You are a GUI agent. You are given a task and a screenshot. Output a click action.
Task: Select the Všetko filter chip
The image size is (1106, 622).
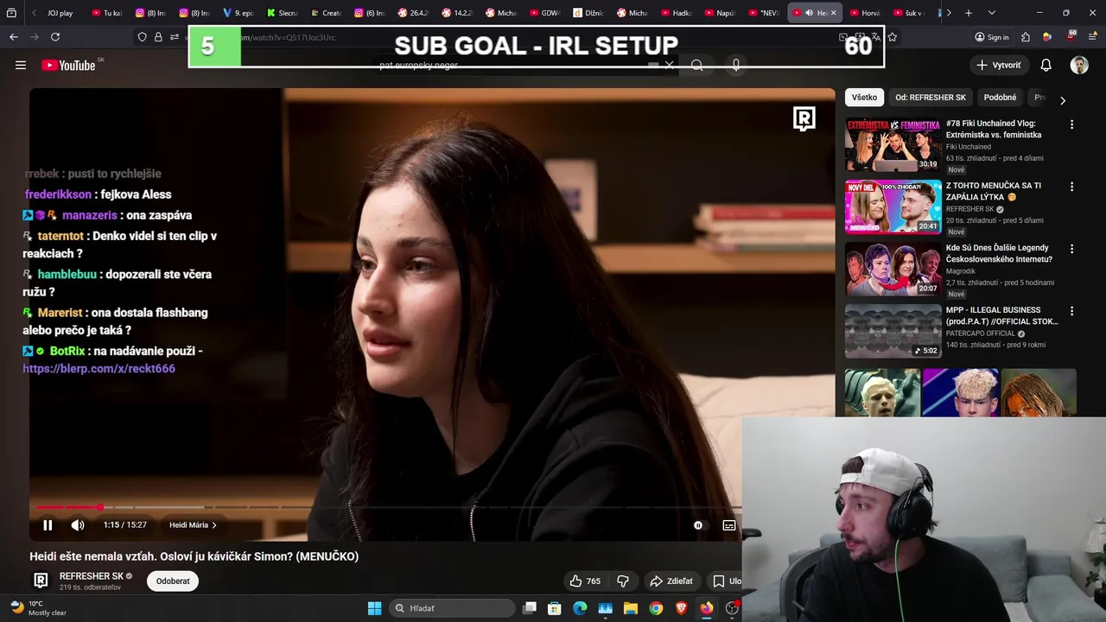pos(864,98)
